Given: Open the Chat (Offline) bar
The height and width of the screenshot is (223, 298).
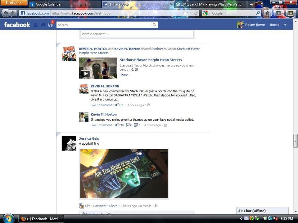Looking at the screenshot, I should coord(262,211).
